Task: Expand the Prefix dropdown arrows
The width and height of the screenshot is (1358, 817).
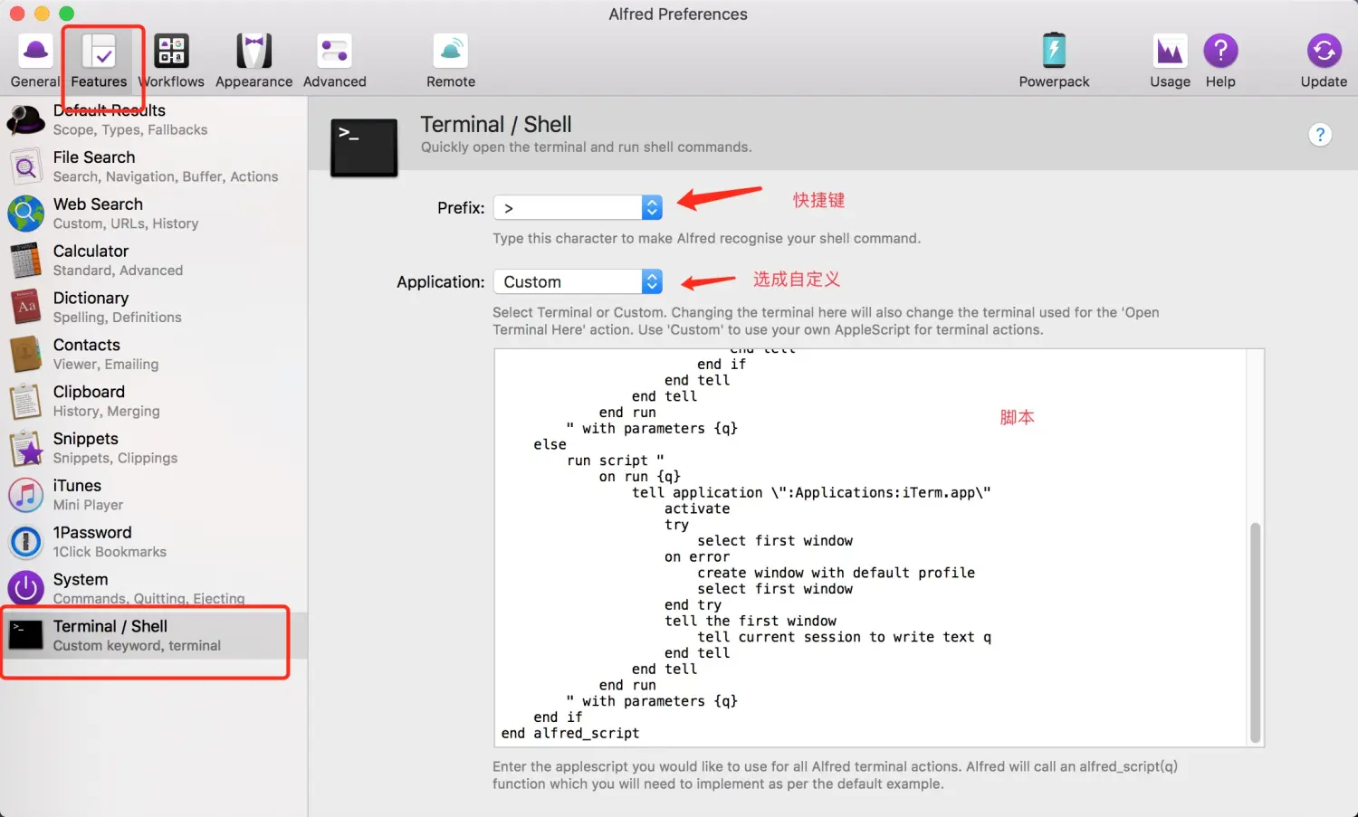Action: 652,208
